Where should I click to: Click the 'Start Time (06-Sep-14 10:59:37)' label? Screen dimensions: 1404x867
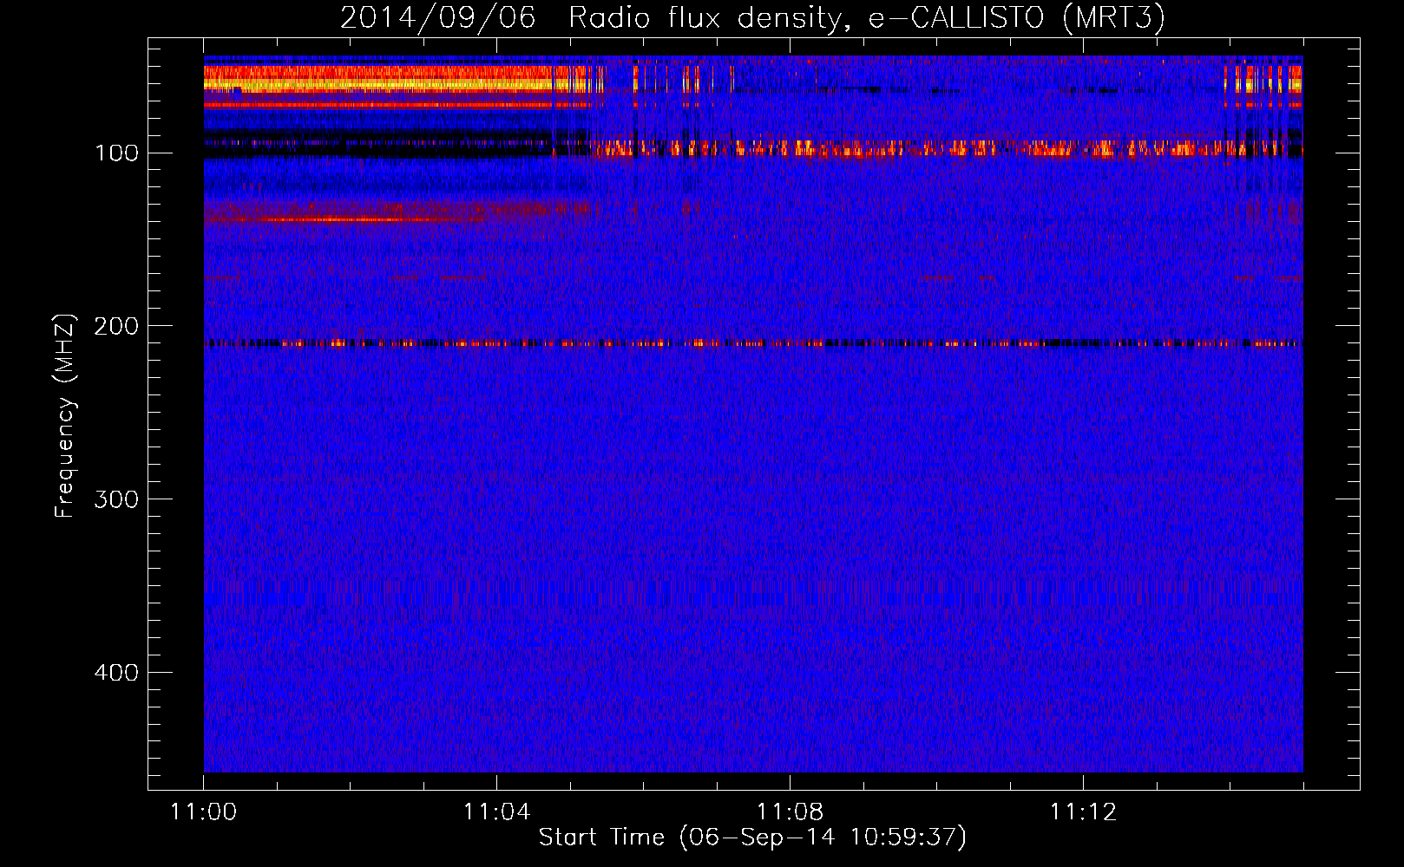tap(752, 838)
